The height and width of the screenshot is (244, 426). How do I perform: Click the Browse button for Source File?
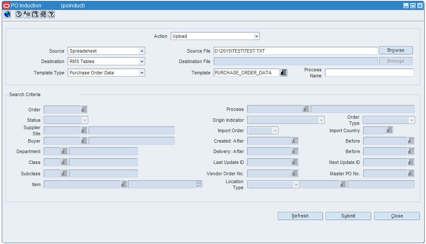pos(396,50)
